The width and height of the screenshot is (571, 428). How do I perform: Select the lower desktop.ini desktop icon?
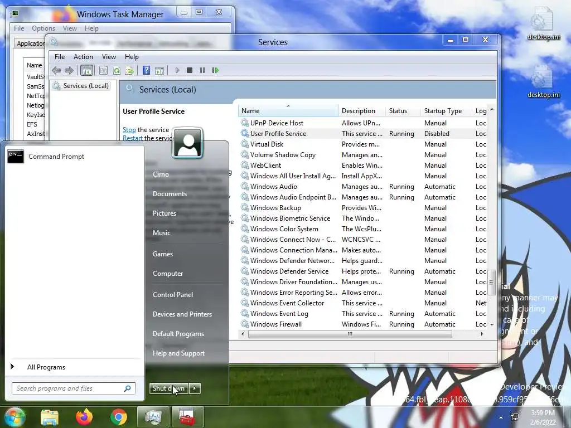tap(543, 81)
